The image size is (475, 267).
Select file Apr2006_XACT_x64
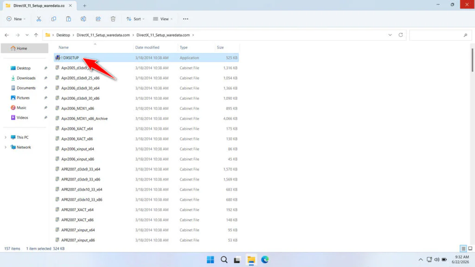coord(146,129)
